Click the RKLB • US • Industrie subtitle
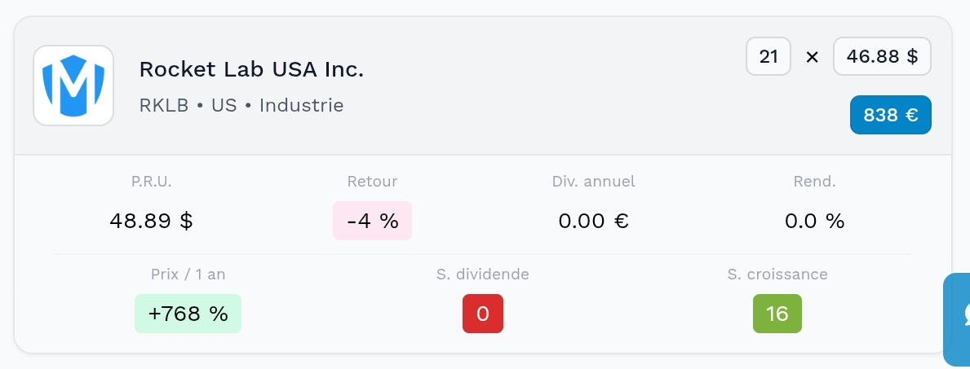Image resolution: width=970 pixels, height=369 pixels. pos(241,105)
